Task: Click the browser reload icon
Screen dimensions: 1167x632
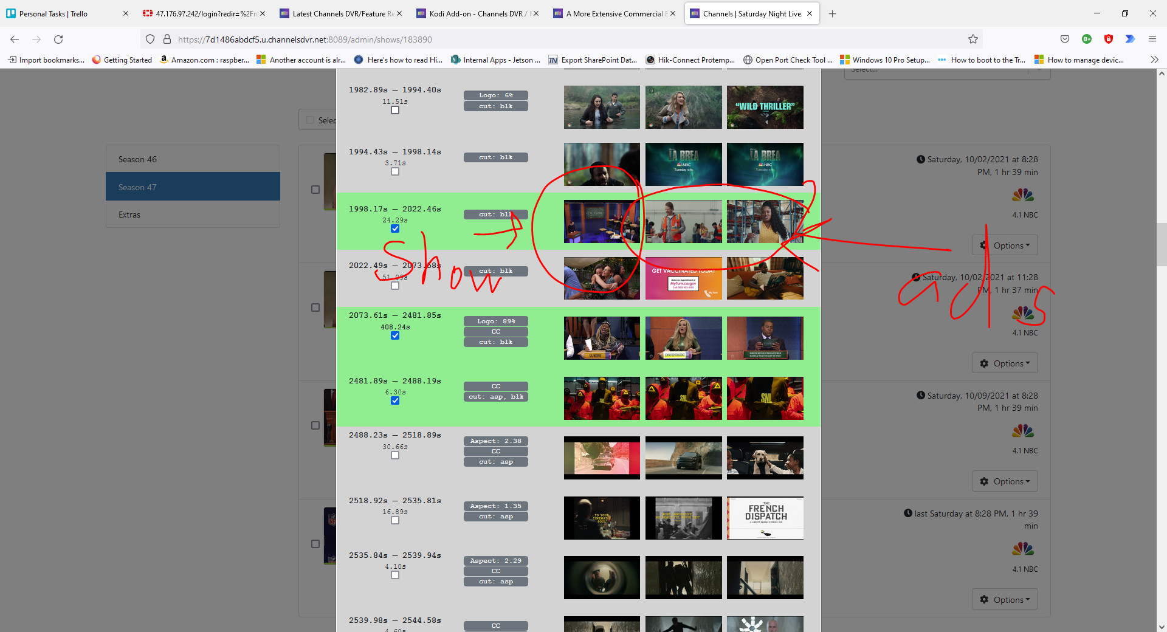Action: pyautogui.click(x=58, y=39)
